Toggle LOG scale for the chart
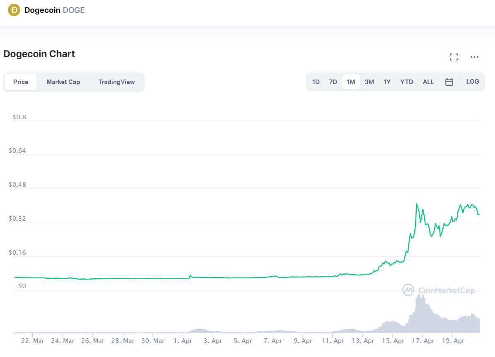Viewport: 495px width, 357px height. pyautogui.click(x=472, y=82)
